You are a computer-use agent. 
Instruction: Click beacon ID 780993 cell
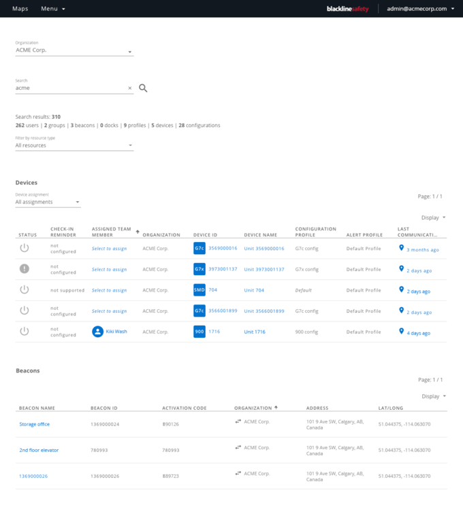point(99,450)
